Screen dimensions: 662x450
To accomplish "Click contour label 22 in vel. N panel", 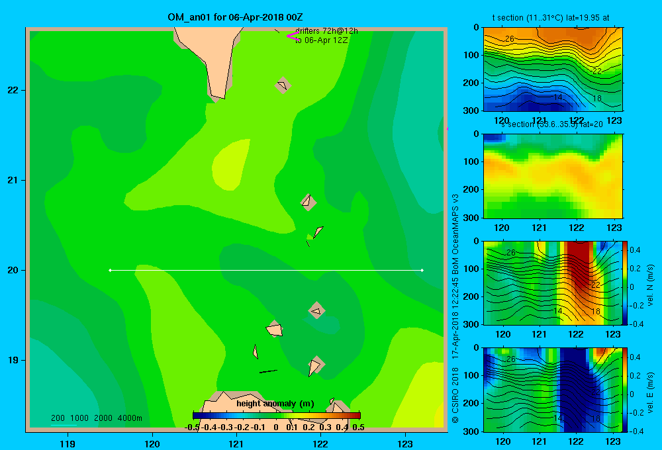I will point(595,285).
